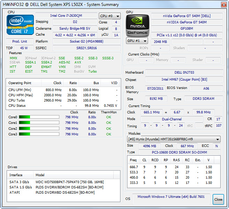The image size is (229, 209).
Task: Open the CPU #0 selector dropdown
Action: click(110, 16)
